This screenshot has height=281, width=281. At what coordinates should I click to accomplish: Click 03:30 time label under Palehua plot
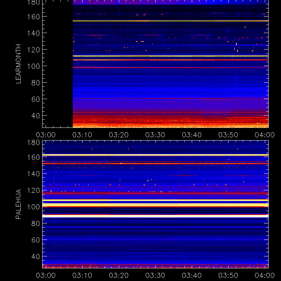tap(155, 275)
